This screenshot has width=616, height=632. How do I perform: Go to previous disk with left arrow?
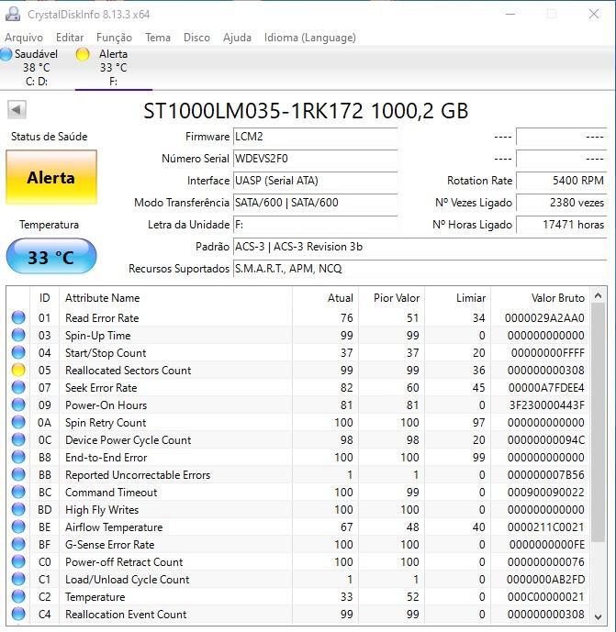point(17,110)
